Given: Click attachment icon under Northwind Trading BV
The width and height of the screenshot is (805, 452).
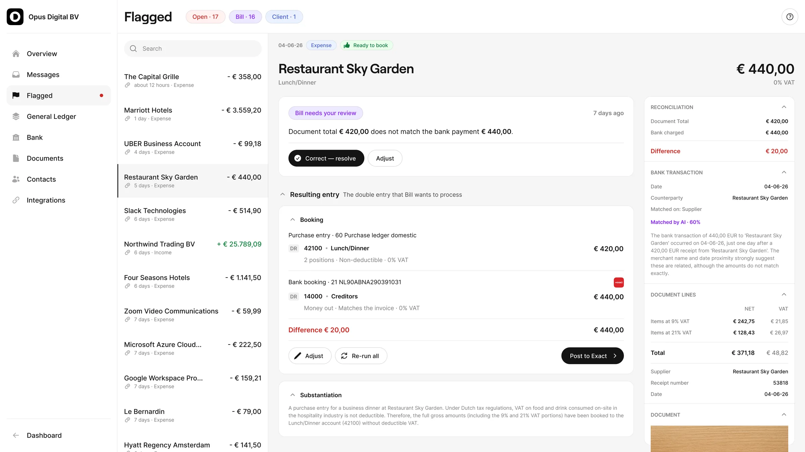Looking at the screenshot, I should [x=127, y=252].
